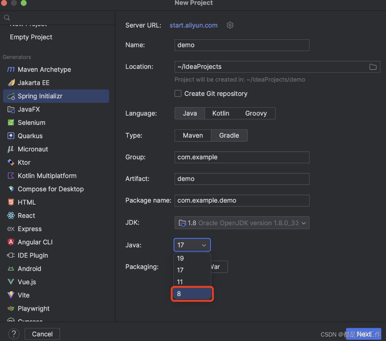This screenshot has width=386, height=341.
Task: Enable Create Git repository checkbox
Action: (178, 93)
